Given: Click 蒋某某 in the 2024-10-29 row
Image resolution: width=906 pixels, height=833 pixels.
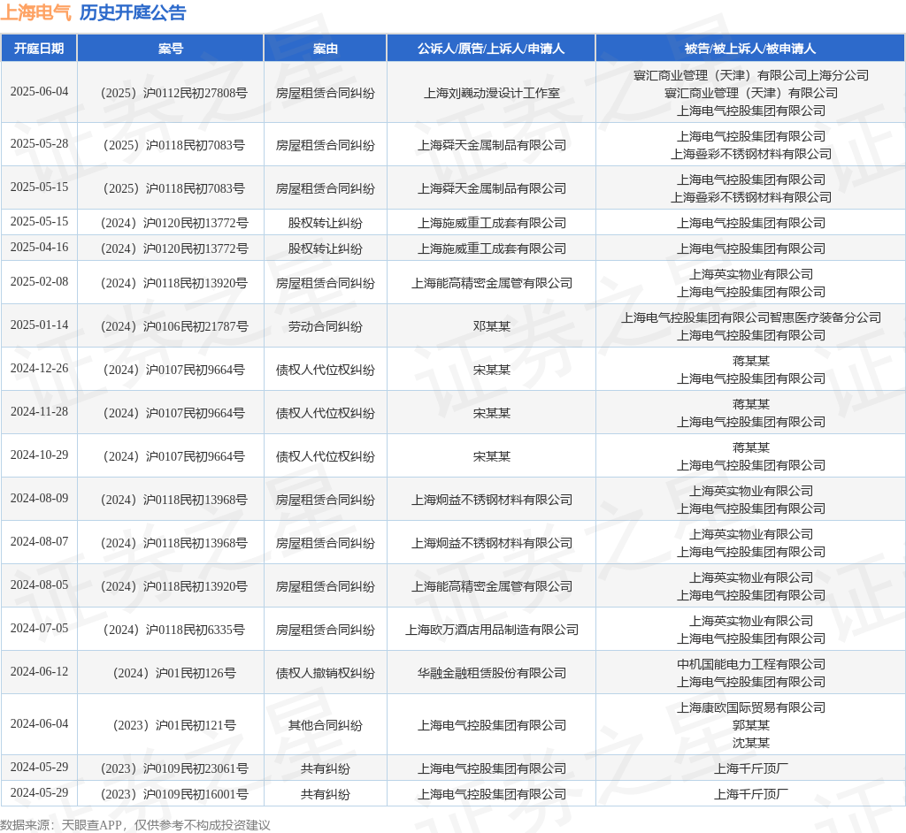Looking at the screenshot, I should 751,447.
